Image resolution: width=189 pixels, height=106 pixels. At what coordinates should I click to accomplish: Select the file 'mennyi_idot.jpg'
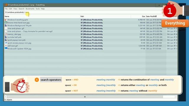coord(14,34)
